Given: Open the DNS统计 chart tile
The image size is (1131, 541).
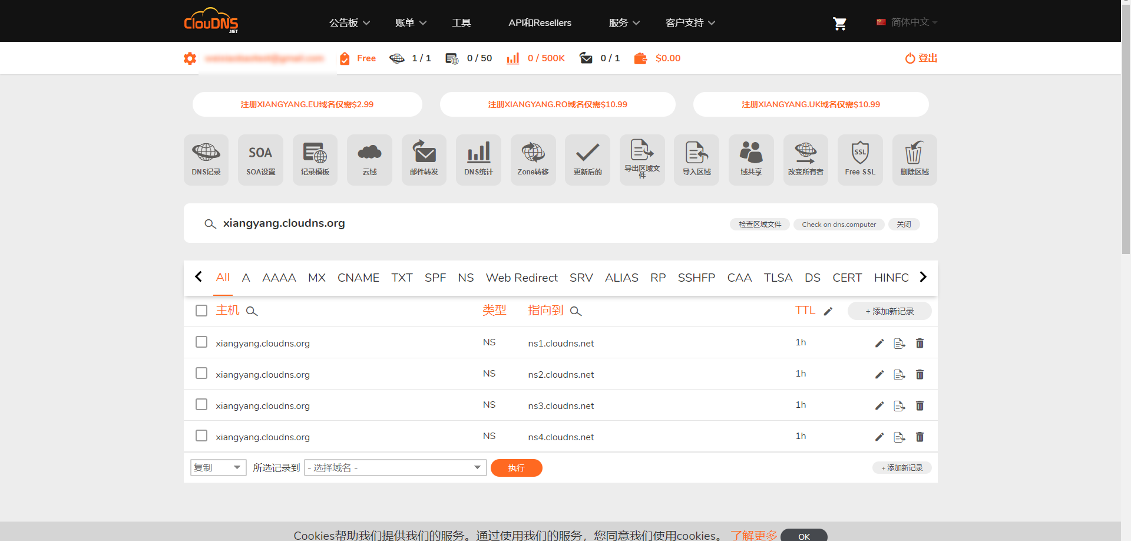Looking at the screenshot, I should point(478,160).
